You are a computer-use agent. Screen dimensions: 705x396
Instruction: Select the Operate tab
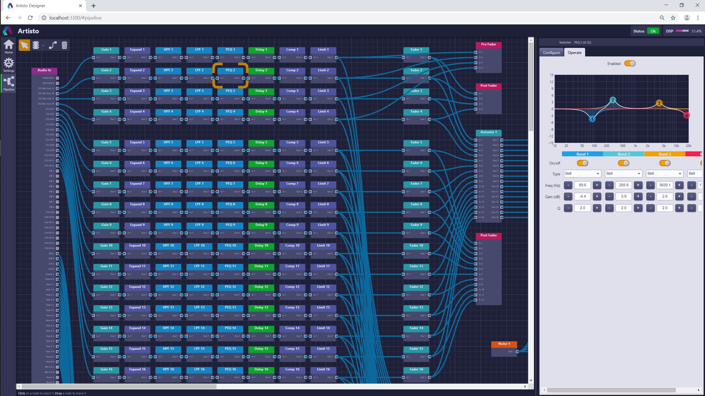click(x=574, y=53)
